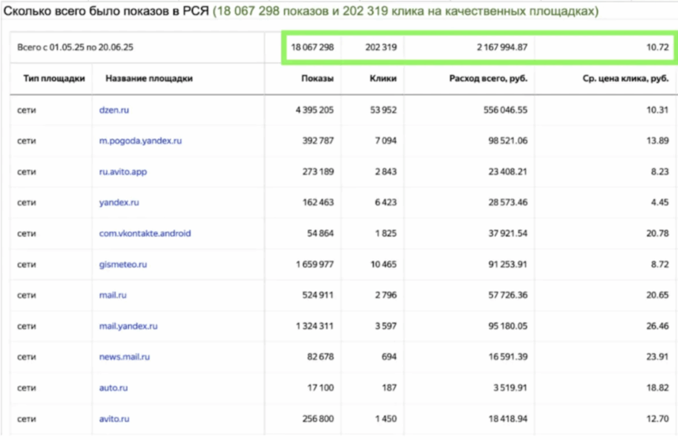This screenshot has height=440, width=678.
Task: Open the m.pogoda.yandex.ru link
Action: (x=140, y=141)
